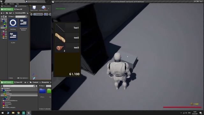
Task: Click the 6 \ 100 inventory weight text
Action: [74, 74]
